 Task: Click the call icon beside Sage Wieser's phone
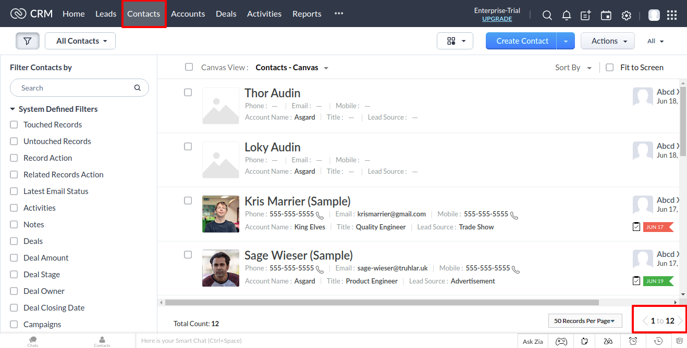[x=320, y=269]
